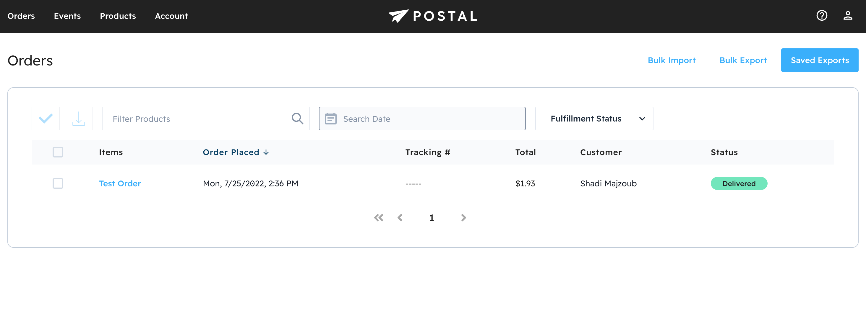Click the help question mark icon
866x335 pixels.
pyautogui.click(x=822, y=16)
